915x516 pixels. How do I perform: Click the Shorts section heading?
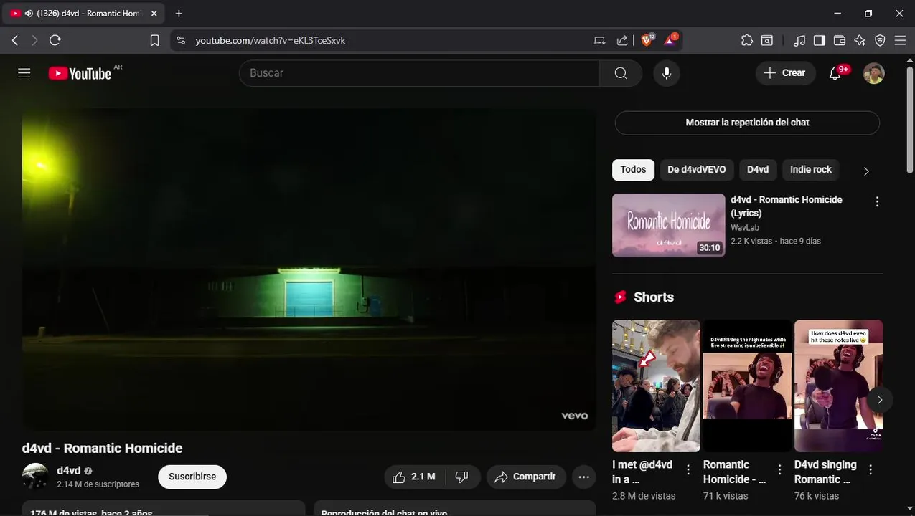click(654, 297)
